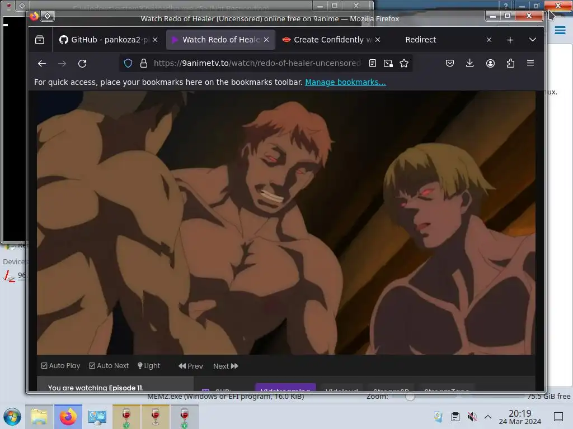Open Firefox window menu diamond icon
The image size is (573, 429).
[x=48, y=16]
